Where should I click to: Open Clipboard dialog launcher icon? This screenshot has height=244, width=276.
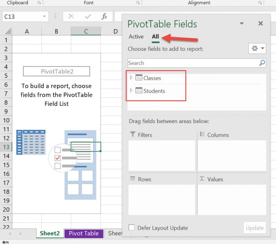(39, 3)
